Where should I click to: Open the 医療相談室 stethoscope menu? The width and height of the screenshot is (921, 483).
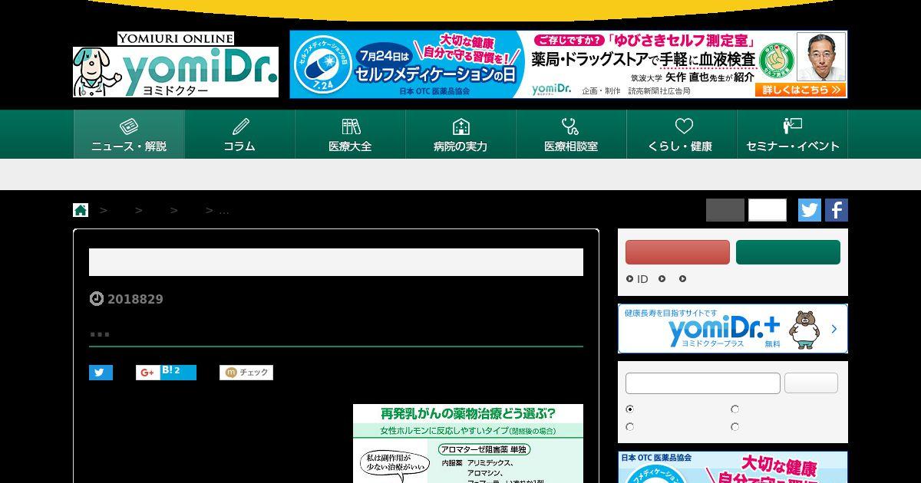(x=571, y=134)
